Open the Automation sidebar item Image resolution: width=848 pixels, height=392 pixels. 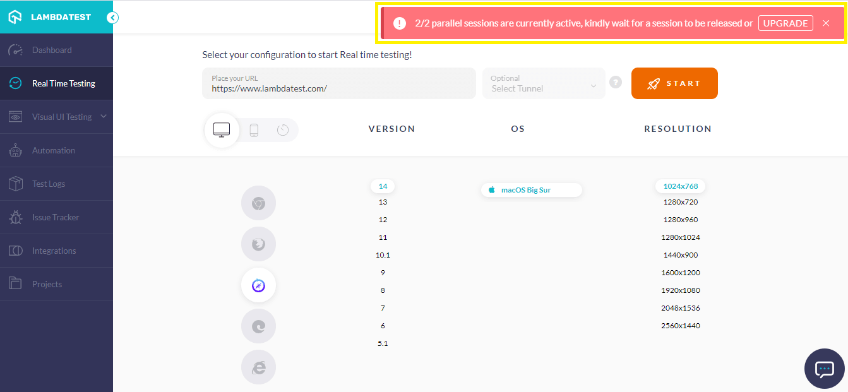[54, 150]
